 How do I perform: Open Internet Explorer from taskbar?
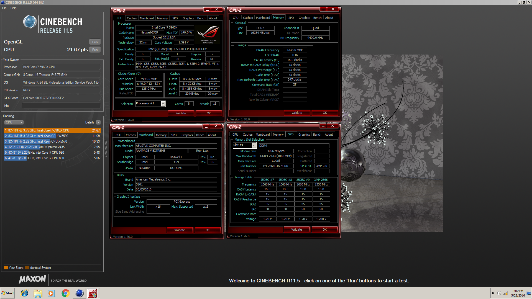tap(24, 293)
